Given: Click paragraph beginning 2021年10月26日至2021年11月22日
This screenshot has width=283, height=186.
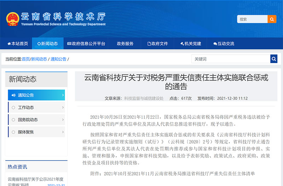Looking at the screenshot, I should (176, 120).
